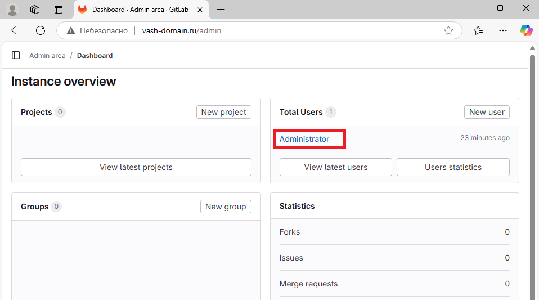The height and width of the screenshot is (300, 539).
Task: Click the New project button
Action: pyautogui.click(x=224, y=112)
